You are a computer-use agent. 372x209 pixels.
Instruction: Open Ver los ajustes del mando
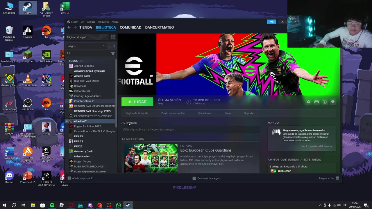tap(316, 146)
